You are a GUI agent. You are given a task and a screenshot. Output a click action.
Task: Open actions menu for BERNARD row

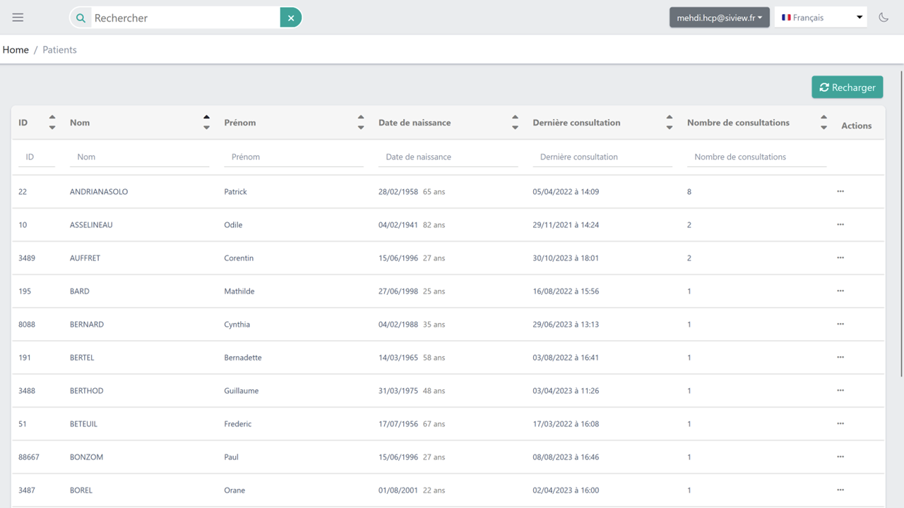point(840,324)
